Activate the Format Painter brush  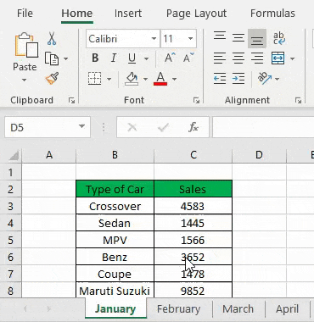(52, 78)
